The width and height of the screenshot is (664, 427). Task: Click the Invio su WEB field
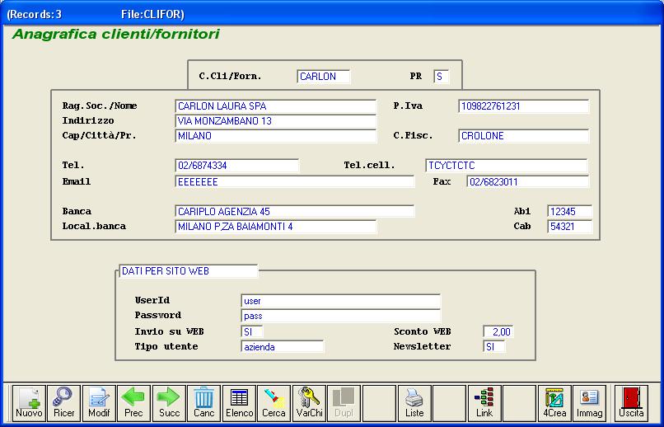tap(252, 331)
